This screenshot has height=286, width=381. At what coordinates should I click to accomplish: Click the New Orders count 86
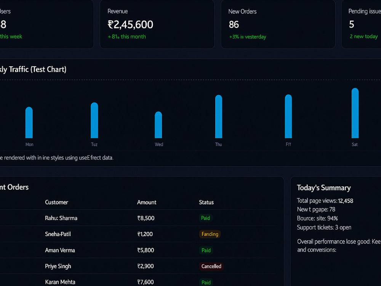(x=234, y=24)
